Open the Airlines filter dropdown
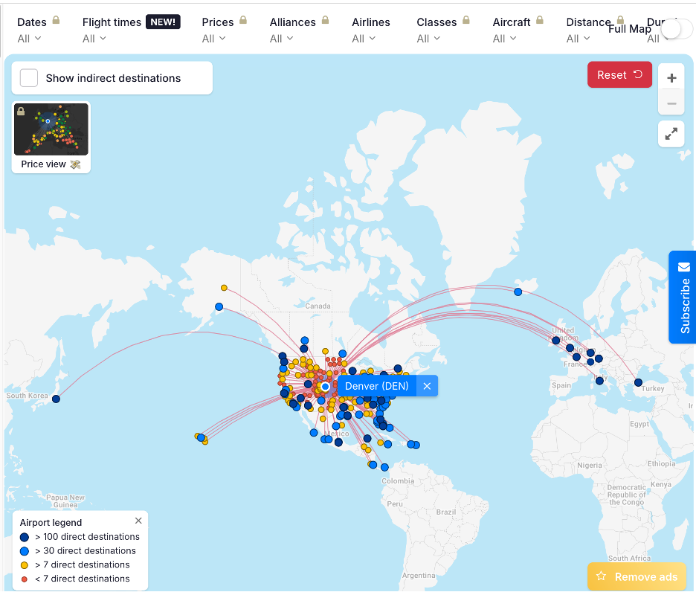This screenshot has width=696, height=592. click(x=363, y=39)
